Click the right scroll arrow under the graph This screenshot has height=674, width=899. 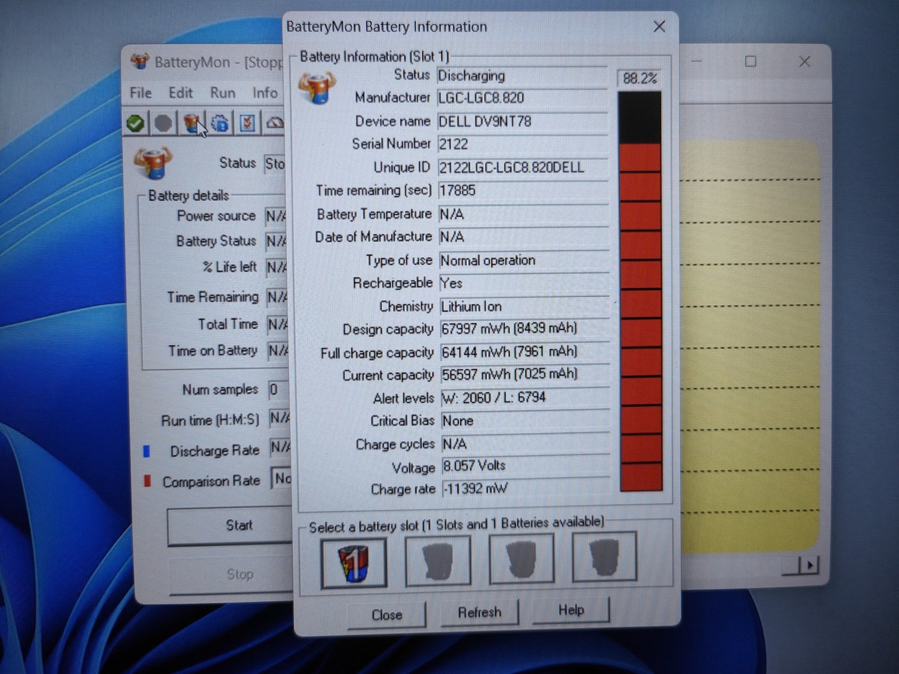(810, 565)
